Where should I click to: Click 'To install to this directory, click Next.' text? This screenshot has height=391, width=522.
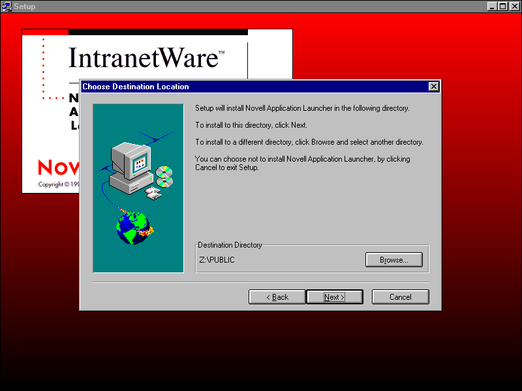click(x=251, y=125)
